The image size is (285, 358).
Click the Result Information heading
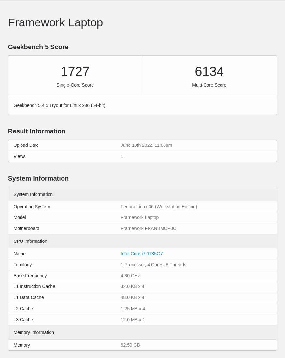point(36,131)
